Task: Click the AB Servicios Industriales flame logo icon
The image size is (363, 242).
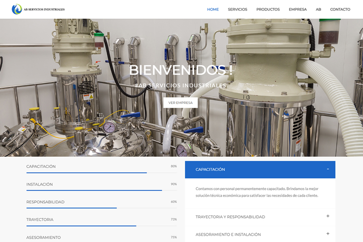Action: tap(17, 9)
